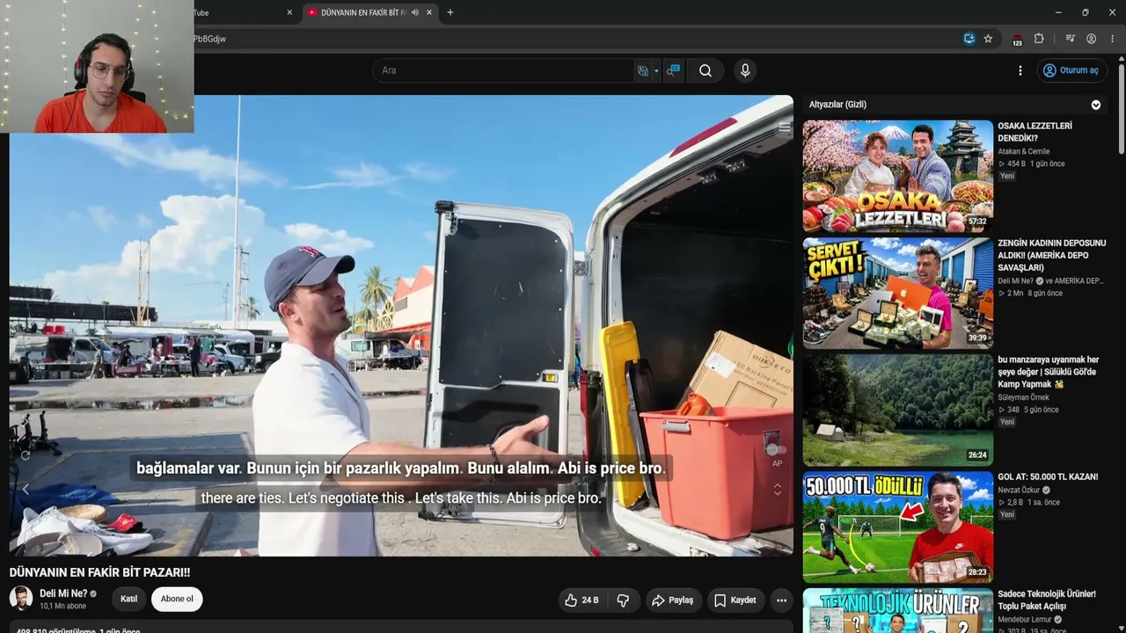Open bu manzaraya uyanmak her şeye değer title
Viewport: 1126px width, 633px height.
click(x=1049, y=372)
